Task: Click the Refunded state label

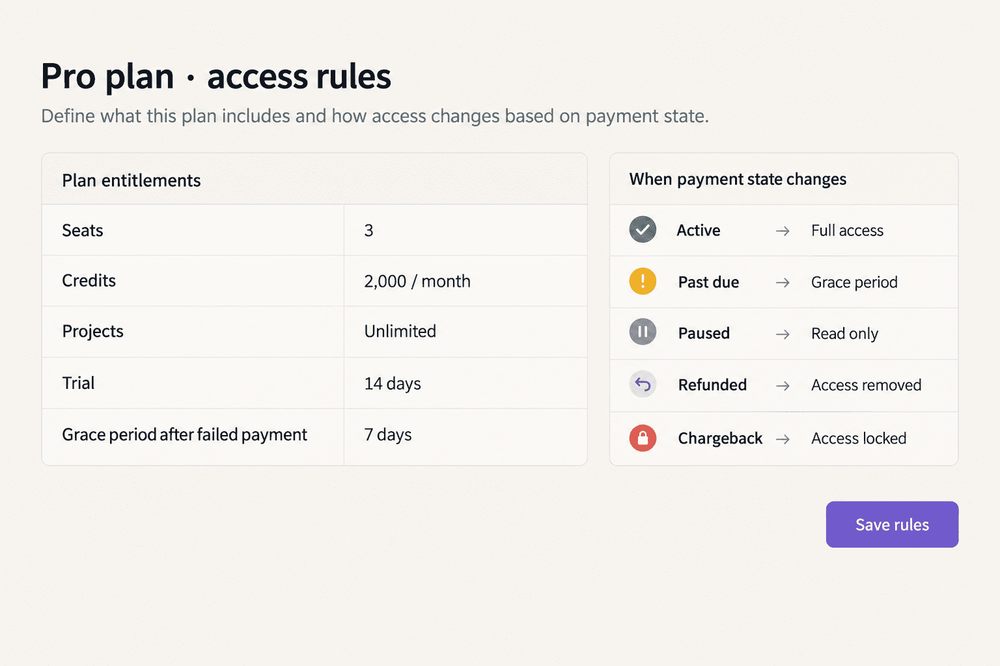Action: [x=712, y=385]
